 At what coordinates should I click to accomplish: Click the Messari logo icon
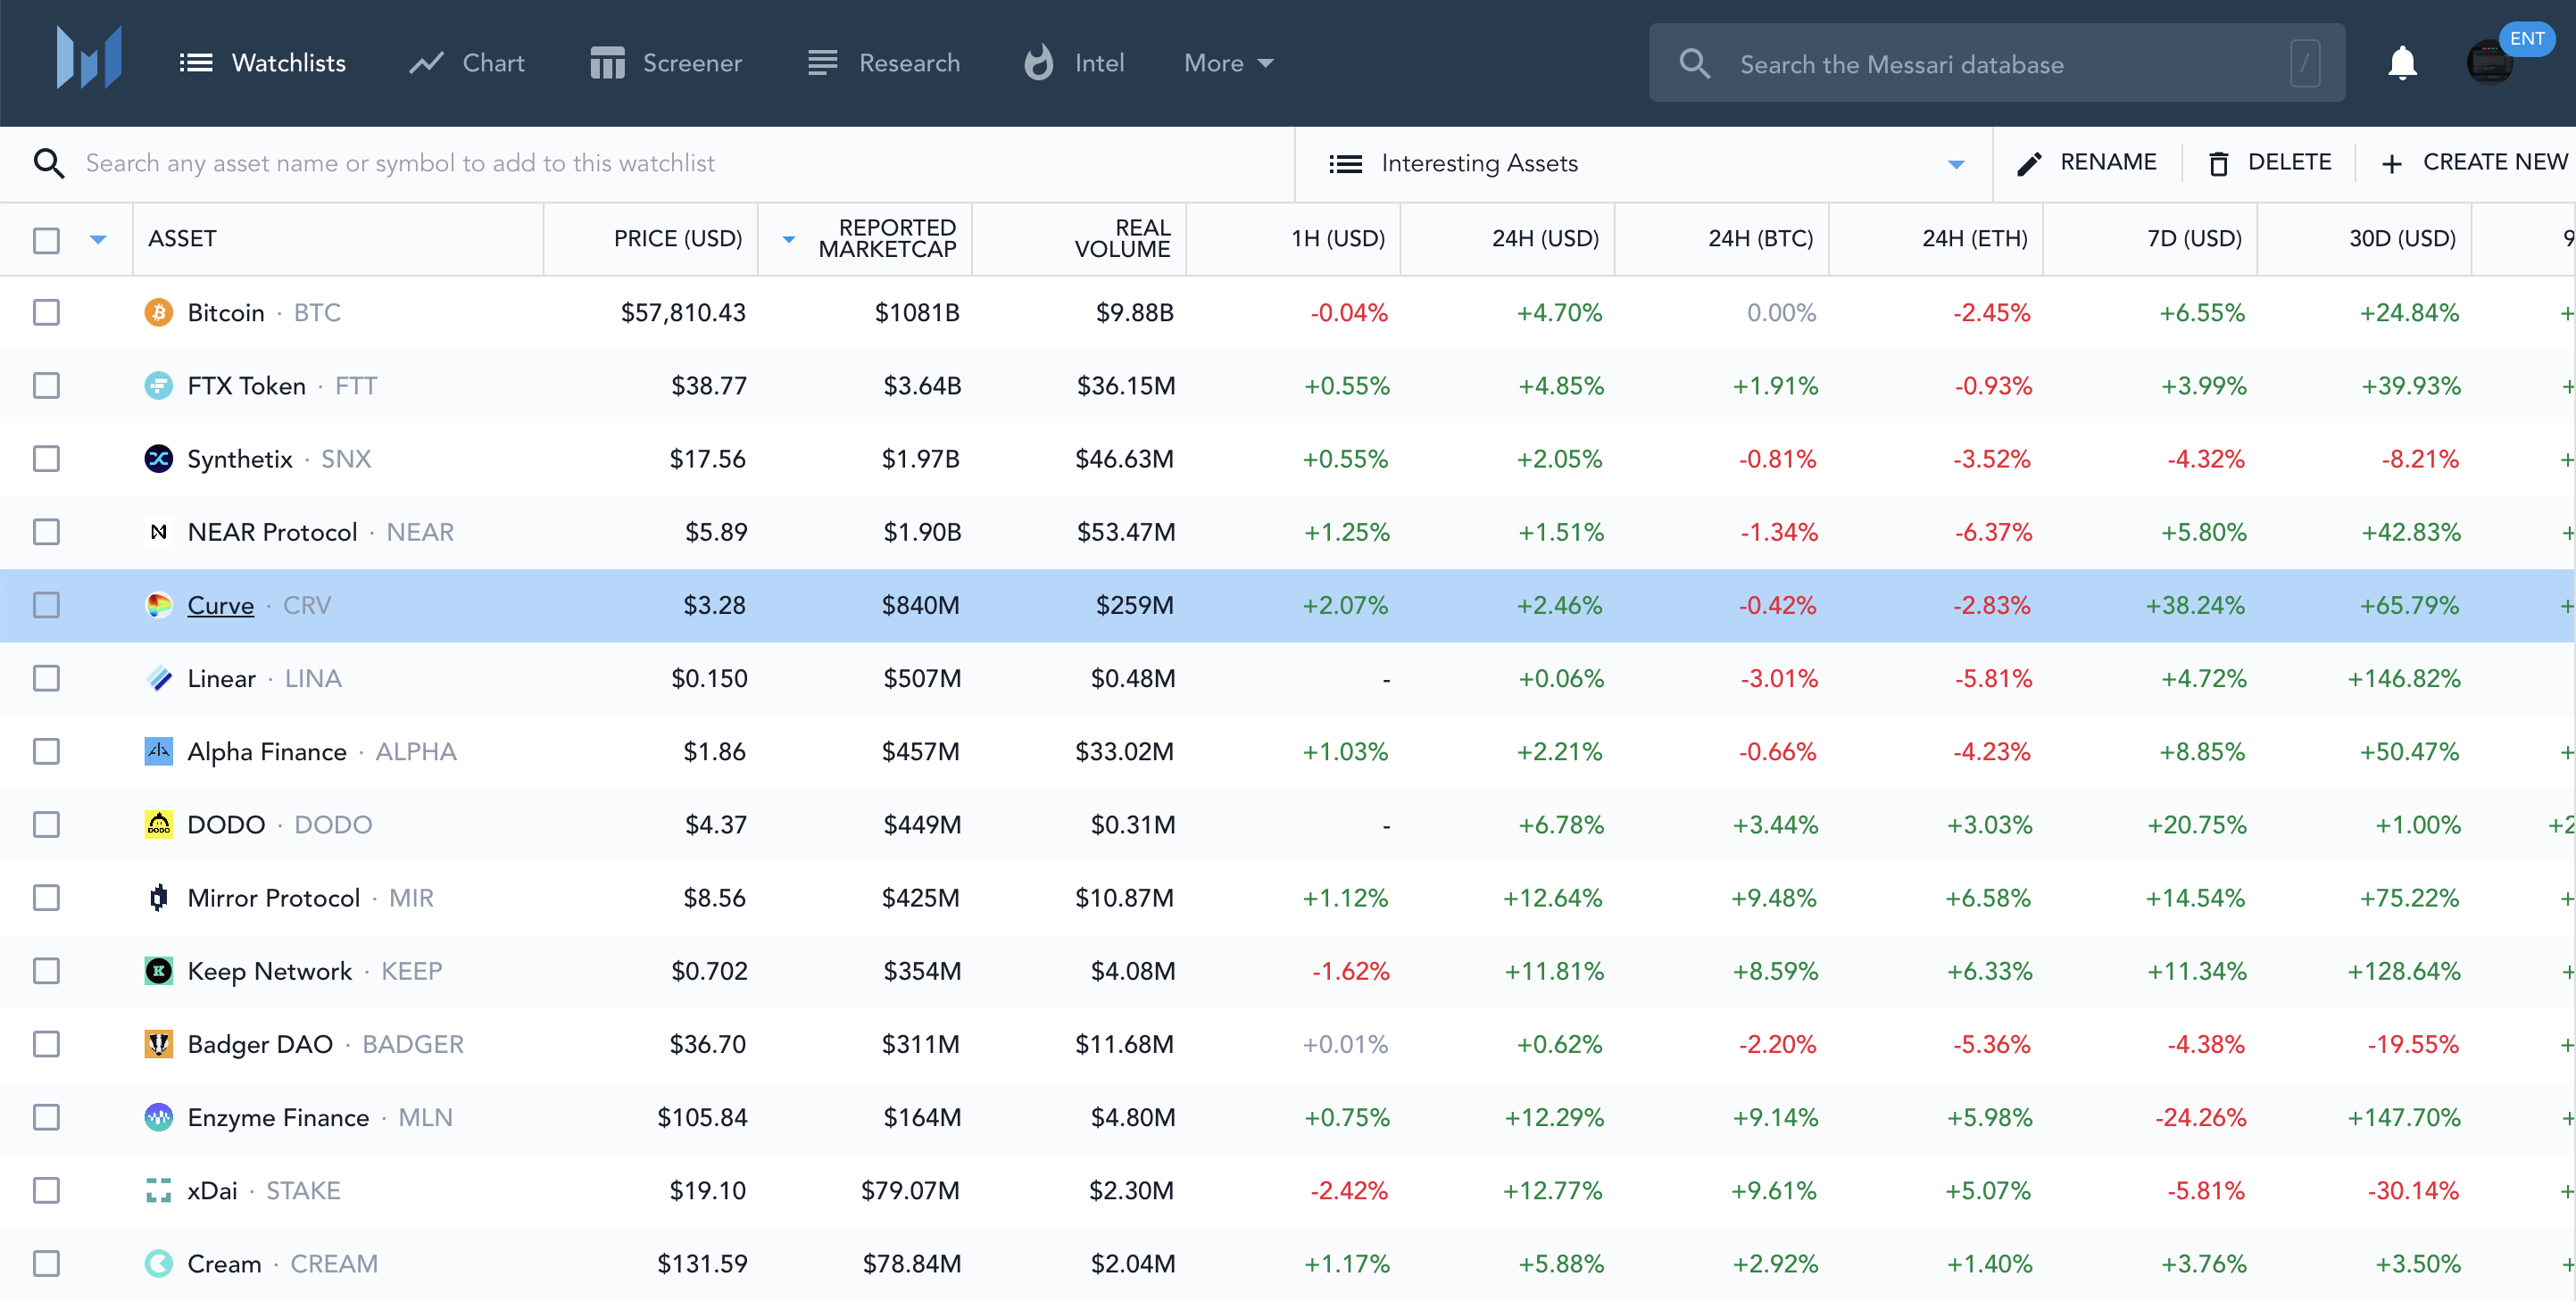click(x=89, y=59)
